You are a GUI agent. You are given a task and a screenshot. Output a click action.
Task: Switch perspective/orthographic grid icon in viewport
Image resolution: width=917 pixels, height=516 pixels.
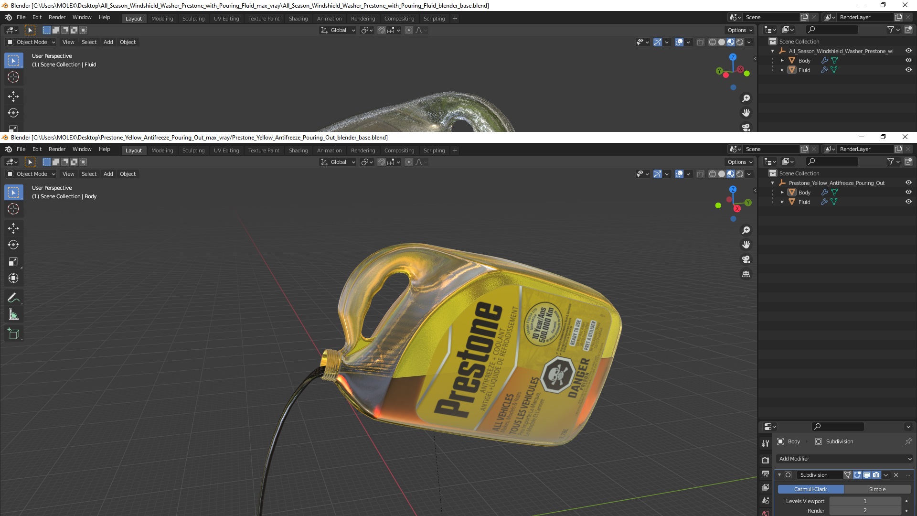coord(746,274)
